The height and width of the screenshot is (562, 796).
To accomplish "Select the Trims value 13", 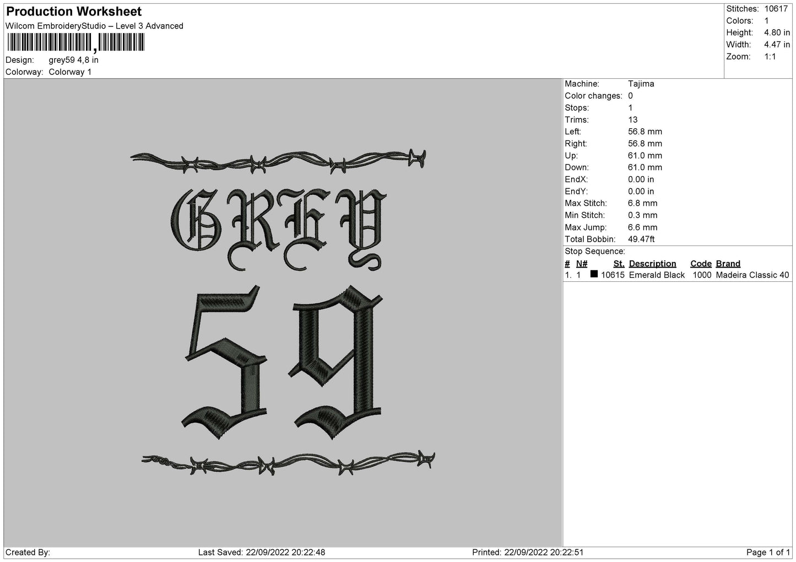I will [633, 120].
